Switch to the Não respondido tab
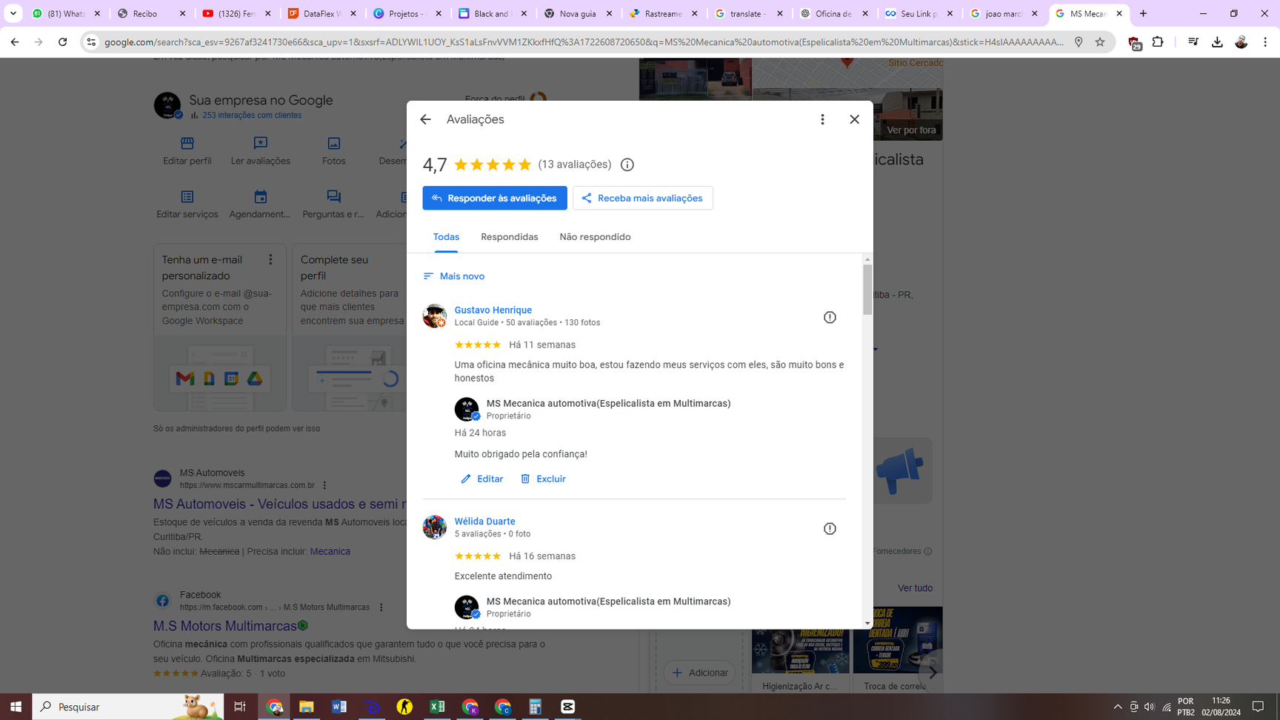The width and height of the screenshot is (1280, 720). (594, 237)
